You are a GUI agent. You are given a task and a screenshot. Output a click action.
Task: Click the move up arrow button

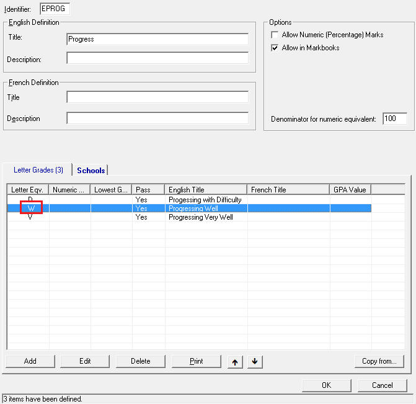click(235, 362)
